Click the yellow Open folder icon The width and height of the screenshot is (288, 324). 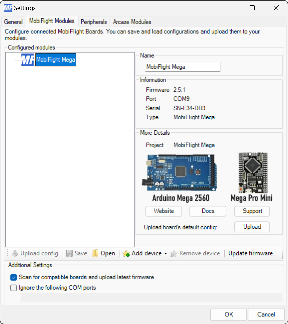(95, 253)
